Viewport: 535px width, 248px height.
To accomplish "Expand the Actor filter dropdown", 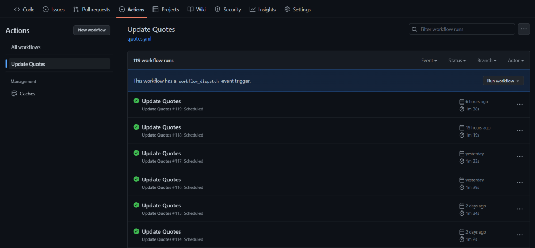I will (x=516, y=61).
